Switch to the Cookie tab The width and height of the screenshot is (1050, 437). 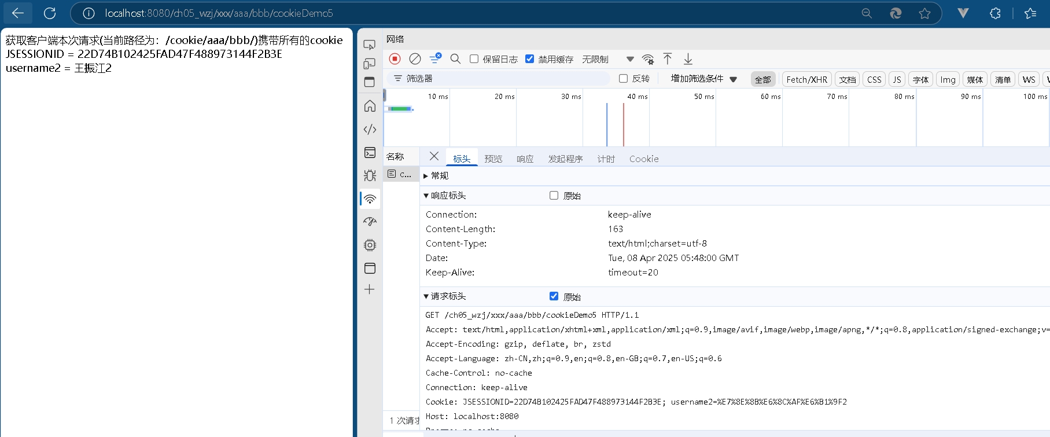click(643, 159)
